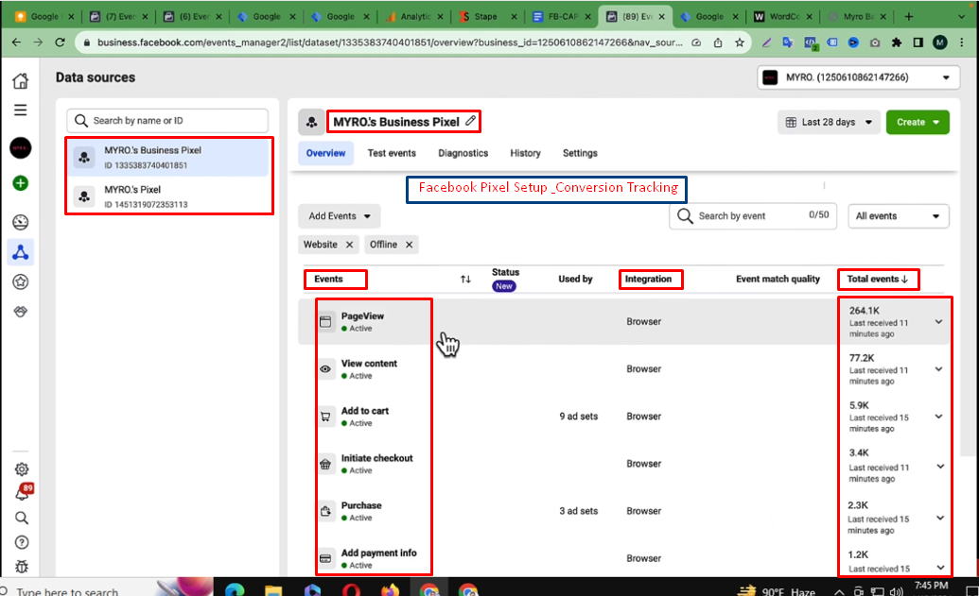The image size is (979, 596).
Task: Click the browser address bar URL
Action: (389, 43)
